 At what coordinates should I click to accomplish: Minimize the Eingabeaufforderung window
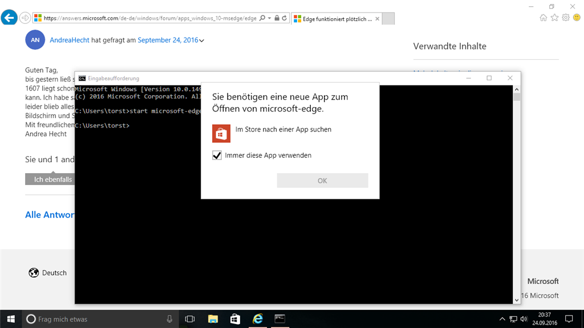(x=469, y=78)
